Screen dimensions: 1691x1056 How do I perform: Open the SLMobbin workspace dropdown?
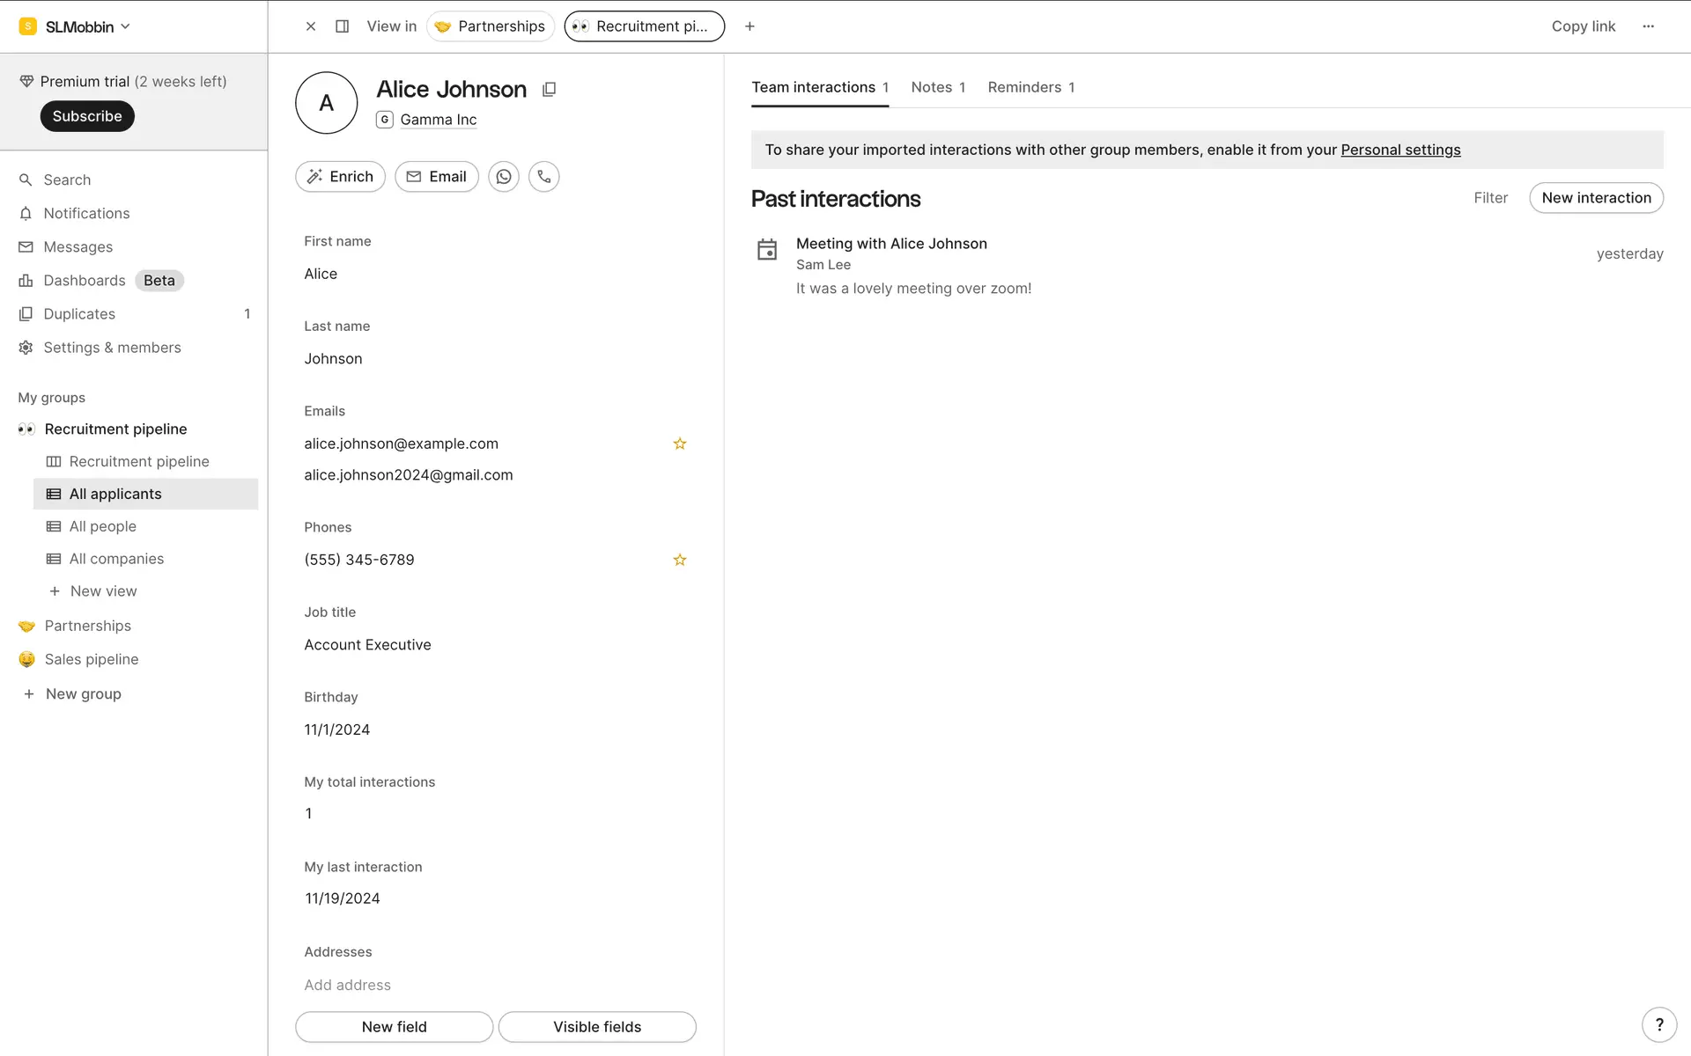tap(79, 26)
